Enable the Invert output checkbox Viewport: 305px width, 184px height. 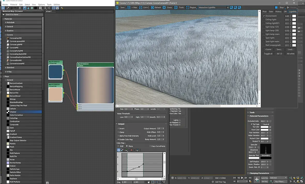tap(118, 128)
